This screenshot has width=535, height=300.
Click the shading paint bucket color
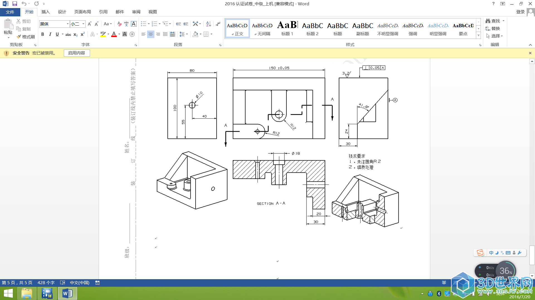coord(195,34)
